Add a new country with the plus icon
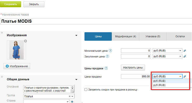The height and width of the screenshot is (103, 192). (x=72, y=101)
